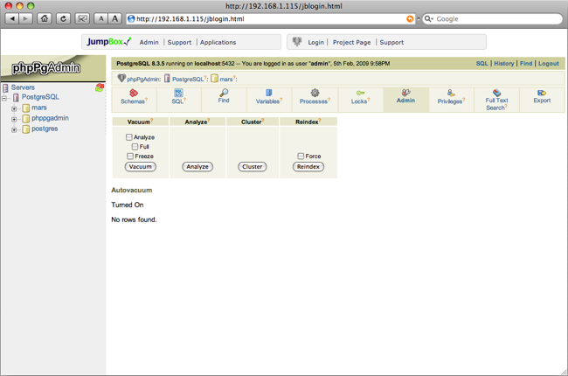
Task: Open JumpBox Admin link
Action: pyautogui.click(x=149, y=43)
